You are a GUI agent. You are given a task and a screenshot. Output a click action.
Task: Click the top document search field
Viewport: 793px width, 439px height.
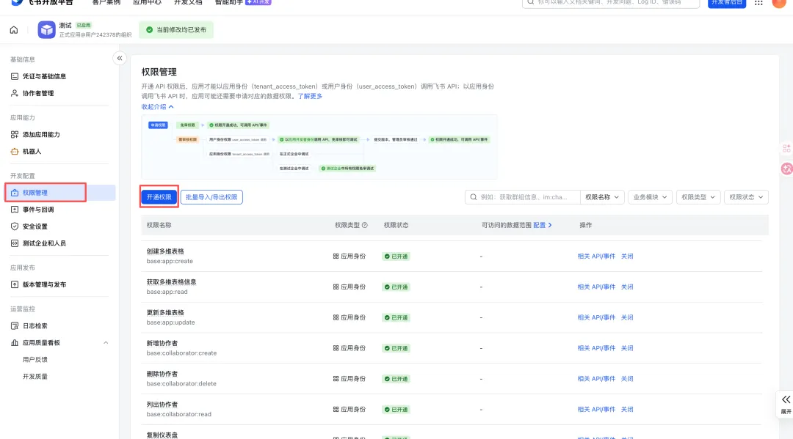coord(610,3)
